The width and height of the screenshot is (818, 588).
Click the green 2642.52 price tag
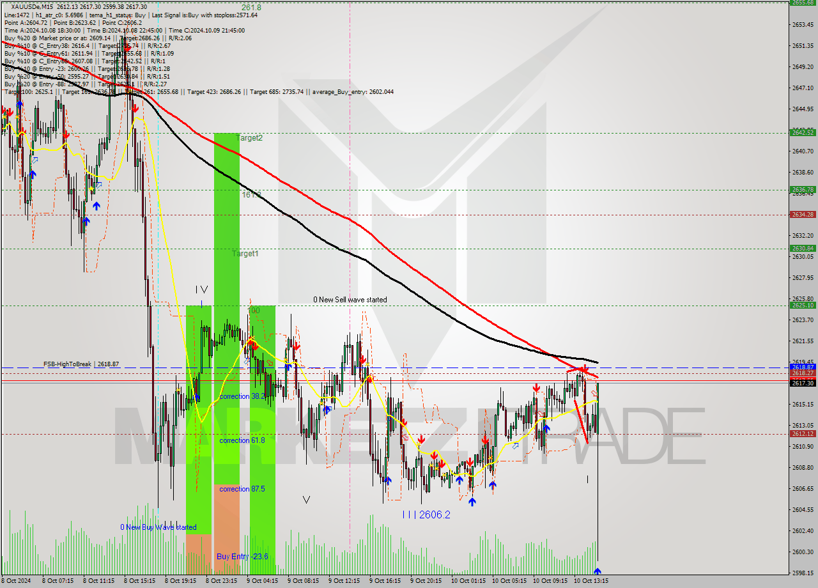pos(803,132)
